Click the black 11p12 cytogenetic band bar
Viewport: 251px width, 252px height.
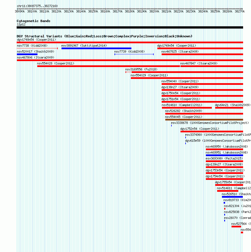coord(130,27)
